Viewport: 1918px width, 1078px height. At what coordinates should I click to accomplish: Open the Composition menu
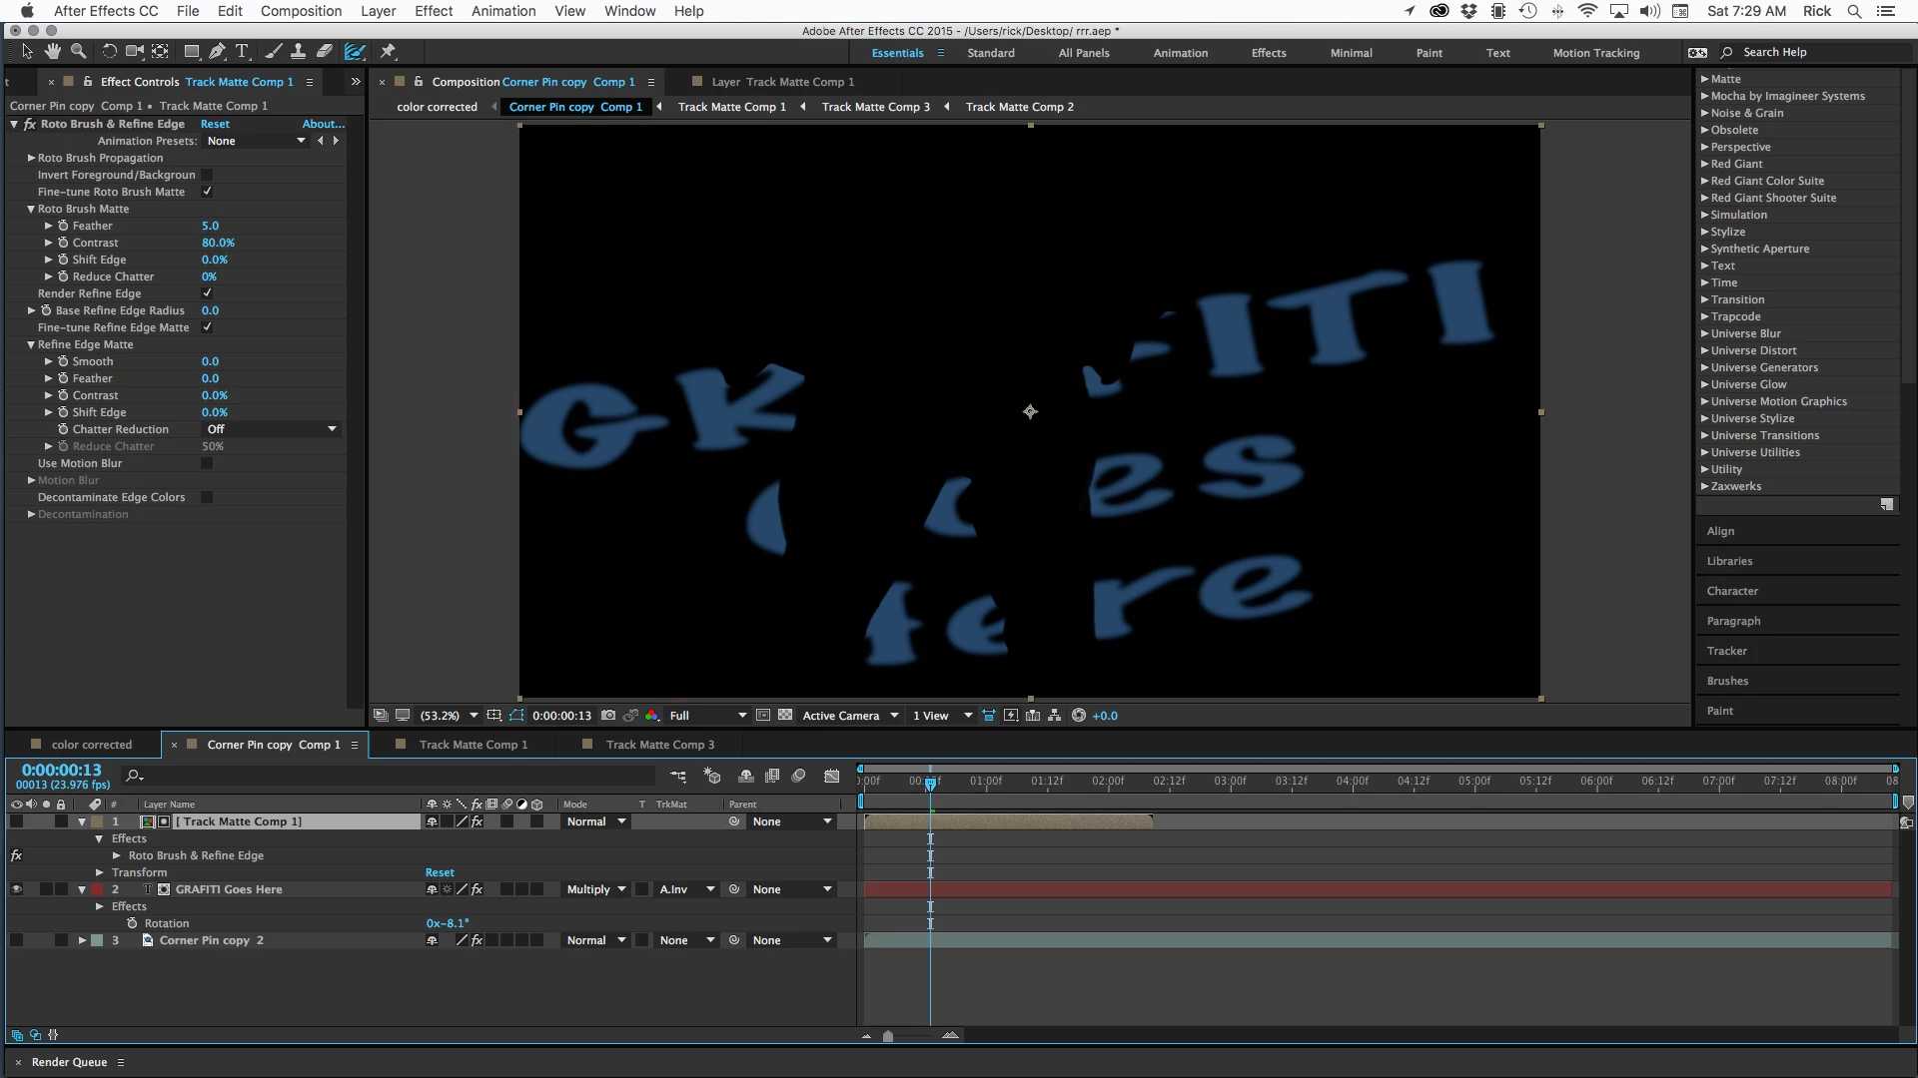[301, 11]
